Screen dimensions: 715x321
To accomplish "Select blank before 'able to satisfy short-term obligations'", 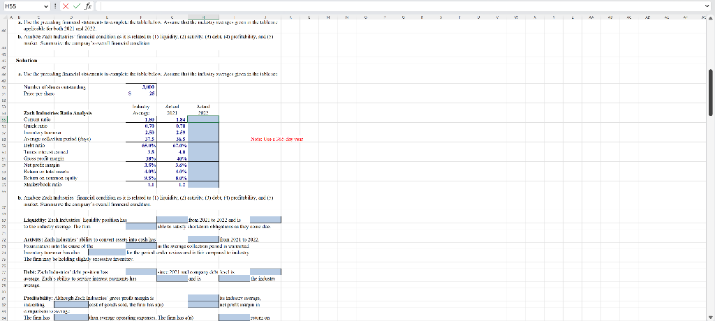I will [141, 225].
